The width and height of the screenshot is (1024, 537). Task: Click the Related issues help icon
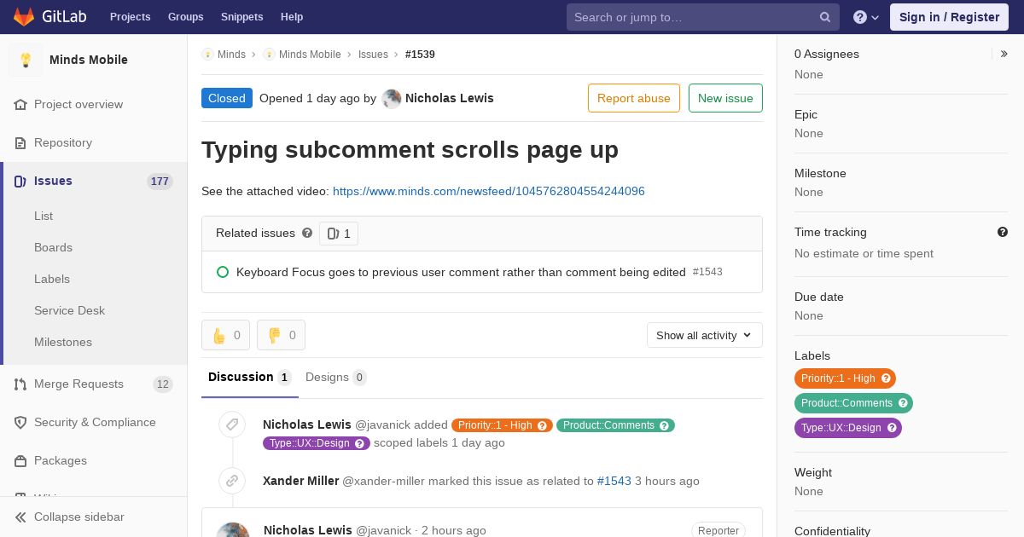(x=307, y=233)
